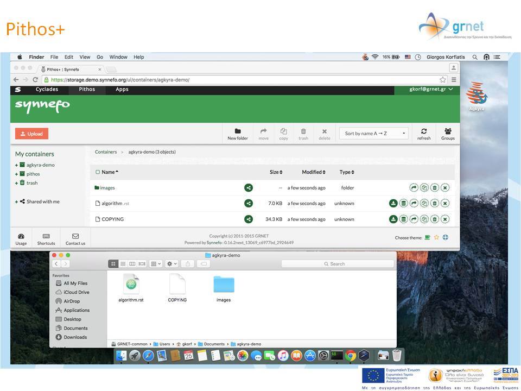This screenshot has height=391, width=521.
Task: Open Spotlight search in the menu bar
Action: 475,57
